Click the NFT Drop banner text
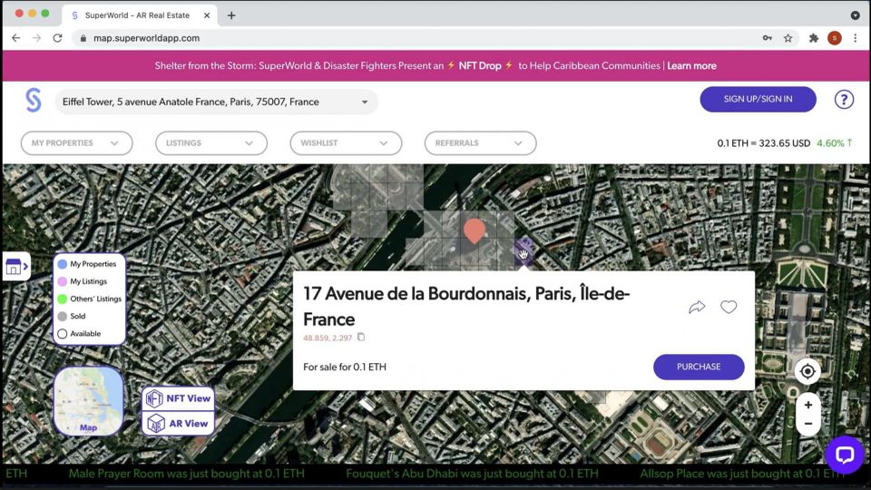This screenshot has width=871, height=490. point(480,65)
